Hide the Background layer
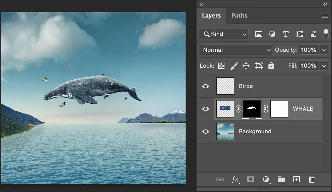 (205, 131)
